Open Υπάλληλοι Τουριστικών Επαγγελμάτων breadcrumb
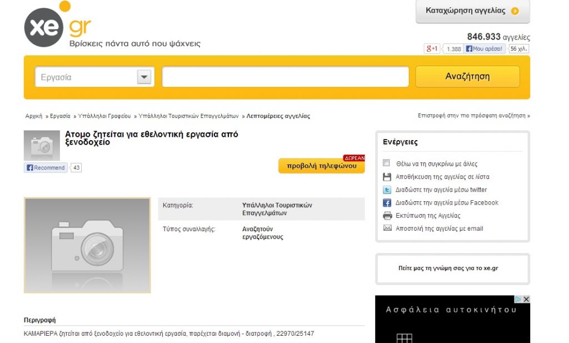Image resolution: width=569 pixels, height=343 pixels. point(188,116)
